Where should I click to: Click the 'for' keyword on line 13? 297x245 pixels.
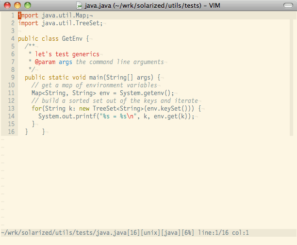[37, 109]
